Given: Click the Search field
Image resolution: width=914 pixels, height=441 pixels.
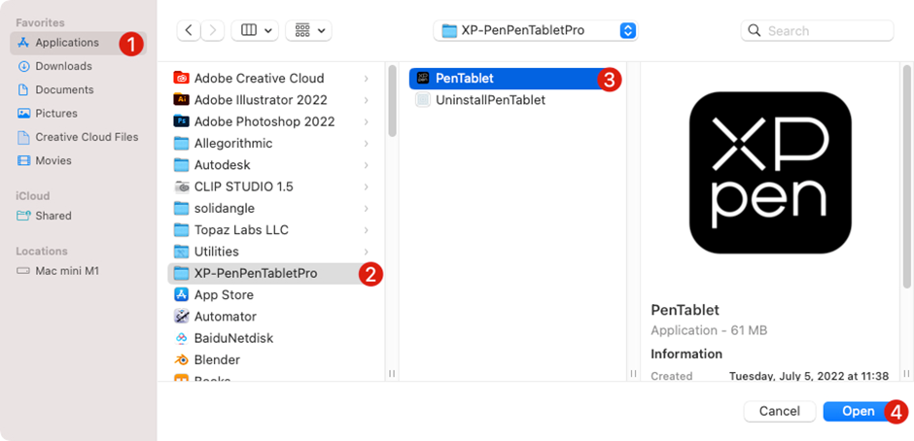Looking at the screenshot, I should [826, 30].
